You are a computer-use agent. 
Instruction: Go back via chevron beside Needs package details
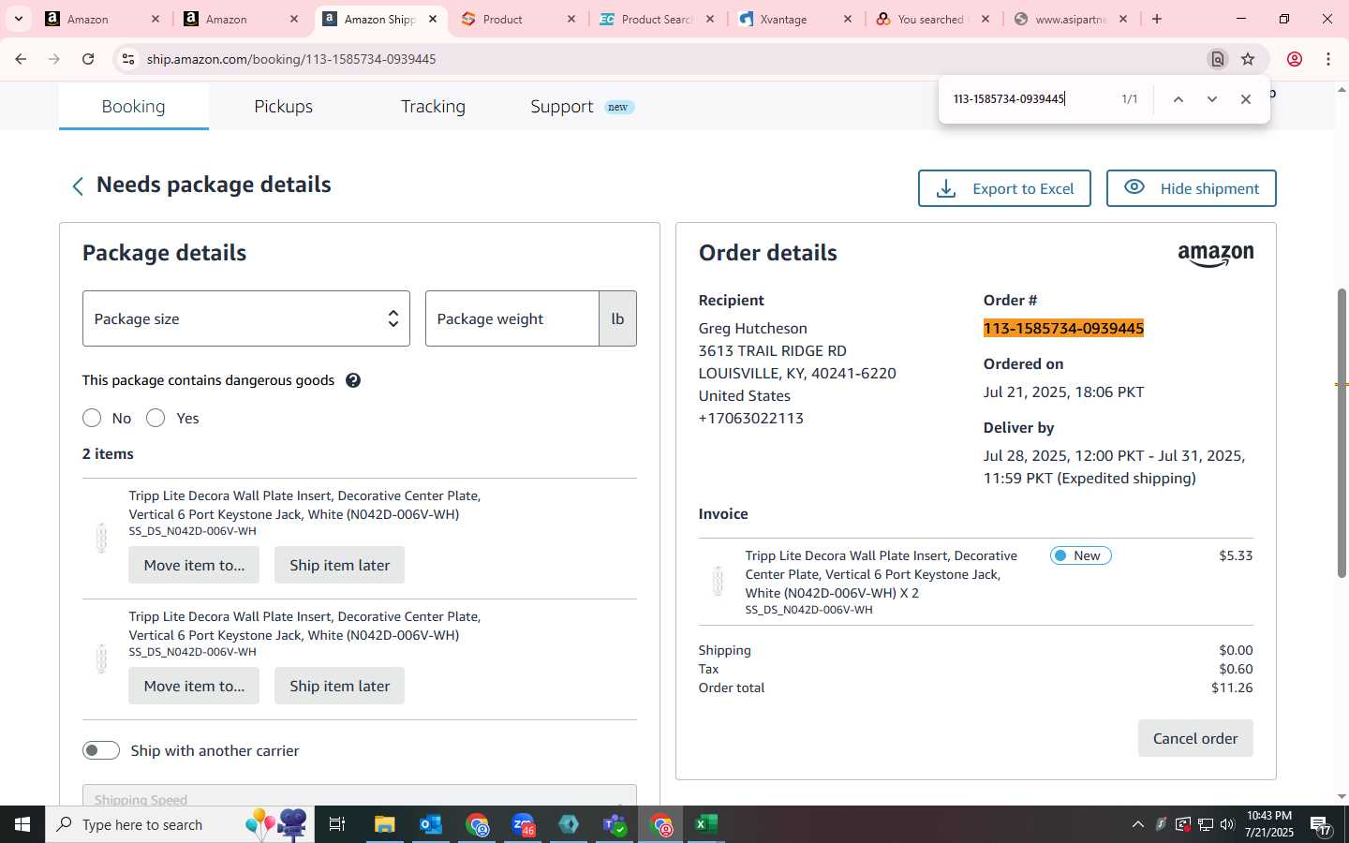(78, 186)
